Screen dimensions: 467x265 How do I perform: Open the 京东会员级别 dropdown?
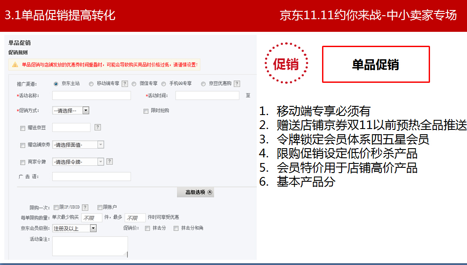[74, 228]
